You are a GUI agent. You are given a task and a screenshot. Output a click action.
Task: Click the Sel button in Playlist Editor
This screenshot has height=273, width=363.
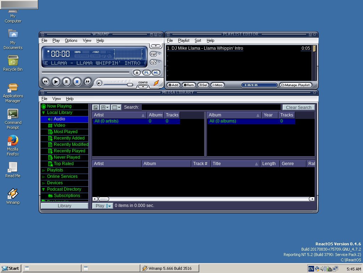203,85
